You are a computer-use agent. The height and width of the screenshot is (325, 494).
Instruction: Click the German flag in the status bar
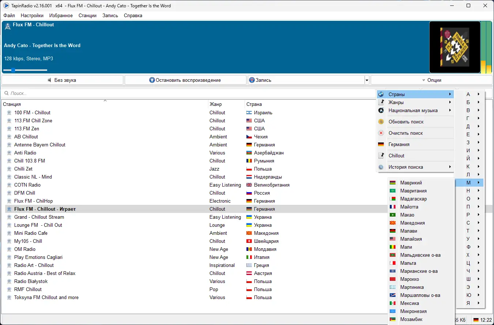(476, 320)
